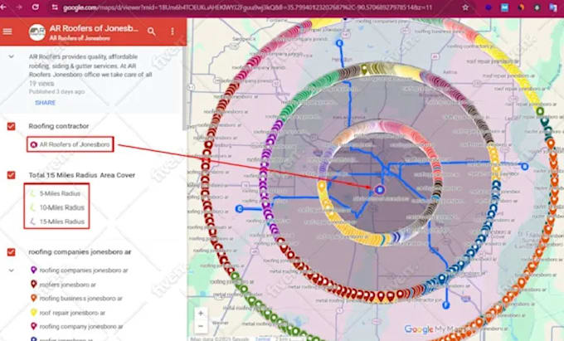Open the three-dot map options menu
The image size is (564, 341).
[x=173, y=32]
